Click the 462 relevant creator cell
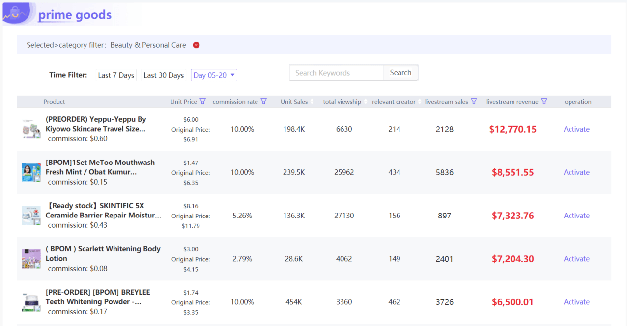627x326 pixels. tap(394, 302)
